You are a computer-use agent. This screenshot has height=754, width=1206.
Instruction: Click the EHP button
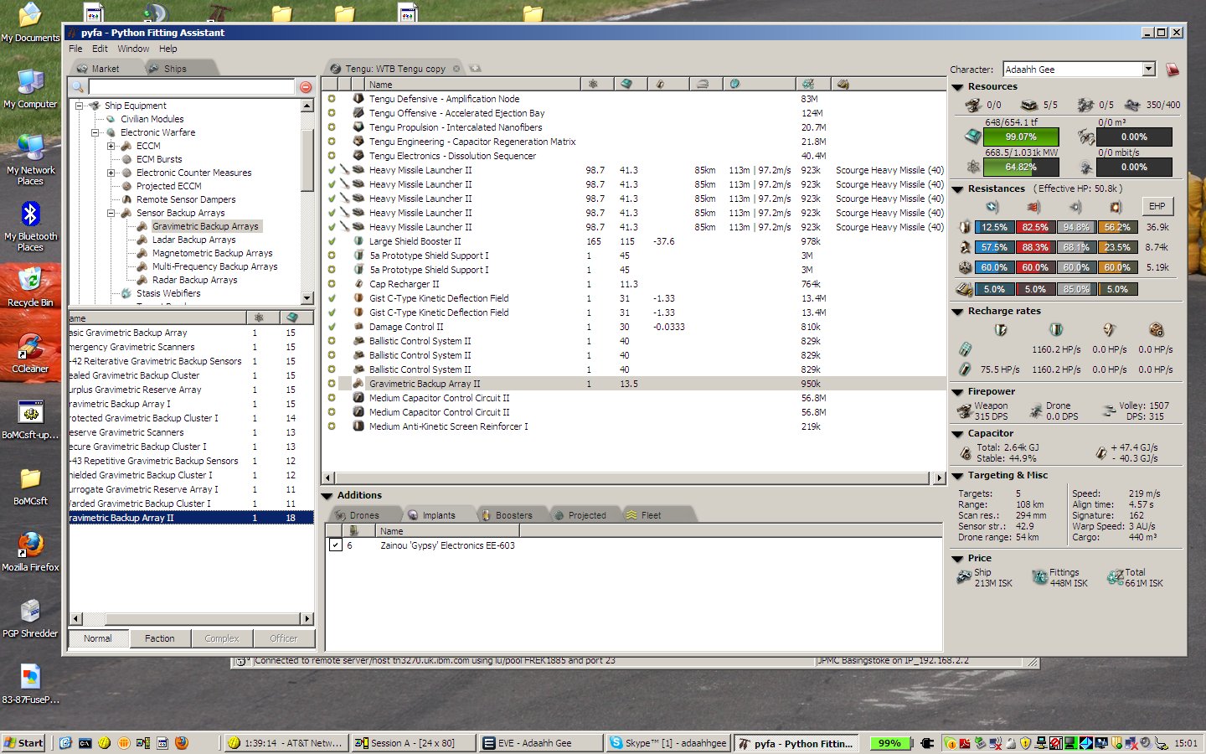(x=1157, y=206)
